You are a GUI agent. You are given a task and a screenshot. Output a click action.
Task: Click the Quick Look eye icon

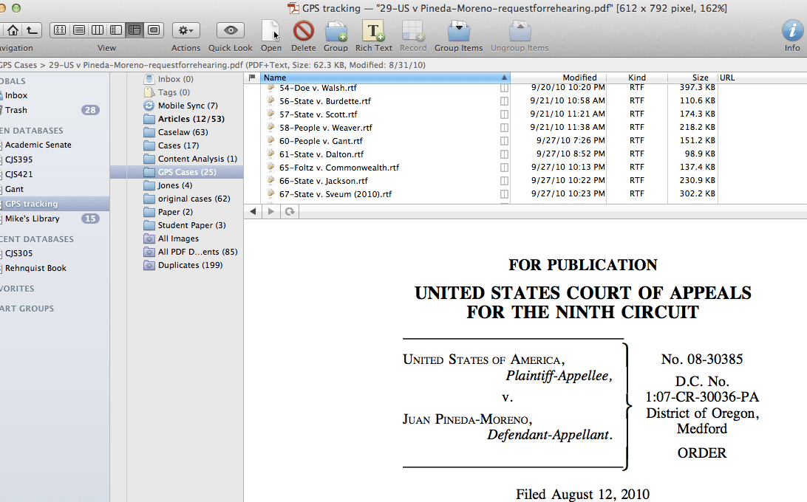(x=231, y=31)
